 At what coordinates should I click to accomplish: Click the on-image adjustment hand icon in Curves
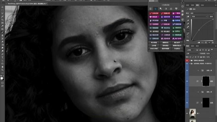(x=188, y=17)
